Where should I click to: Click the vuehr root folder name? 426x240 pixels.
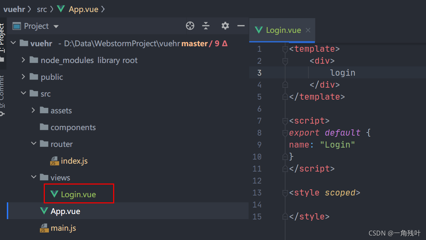coord(41,43)
